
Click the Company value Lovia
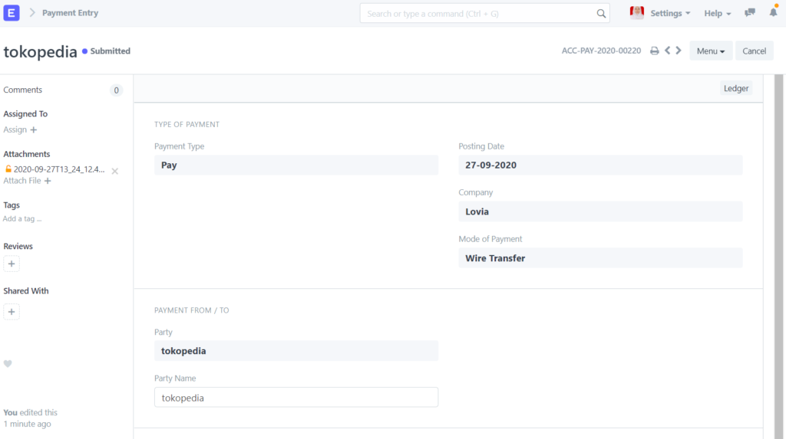pos(600,211)
